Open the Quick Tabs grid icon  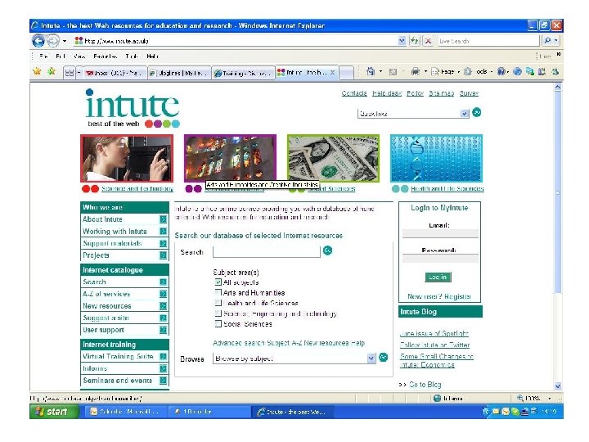click(x=69, y=73)
